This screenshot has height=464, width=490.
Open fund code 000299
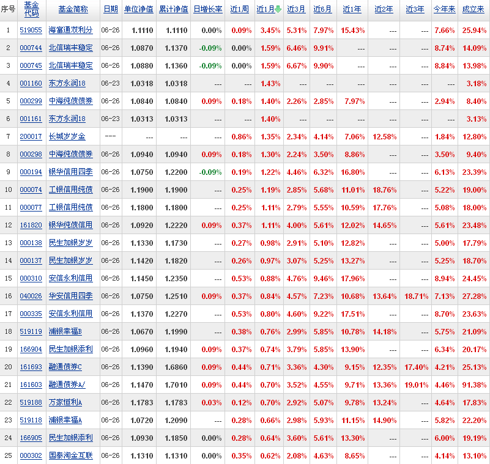click(x=31, y=101)
